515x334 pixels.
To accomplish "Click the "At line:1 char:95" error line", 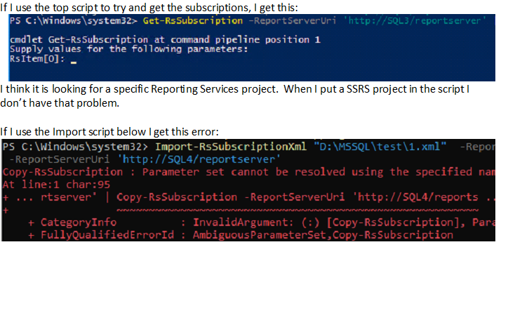I will (x=56, y=185).
